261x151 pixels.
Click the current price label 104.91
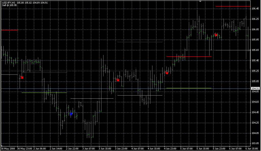(255, 88)
